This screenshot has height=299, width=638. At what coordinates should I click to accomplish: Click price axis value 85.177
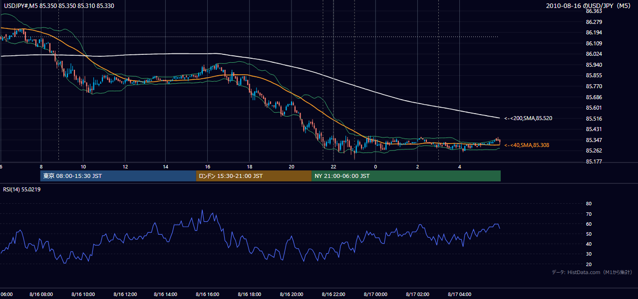pyautogui.click(x=594, y=161)
